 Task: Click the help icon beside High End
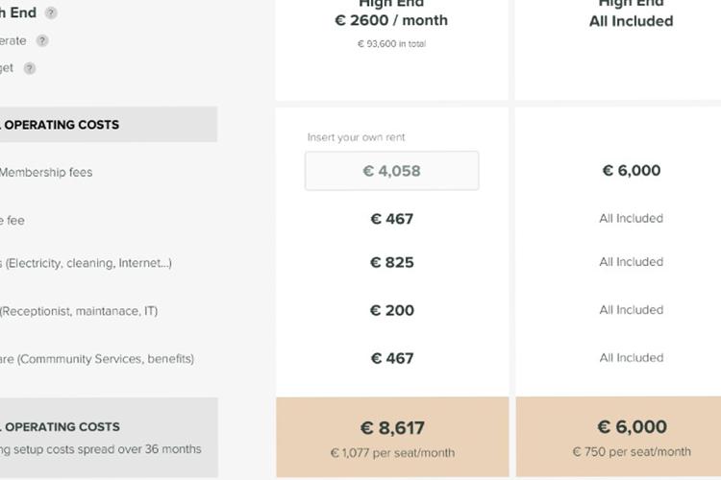51,12
